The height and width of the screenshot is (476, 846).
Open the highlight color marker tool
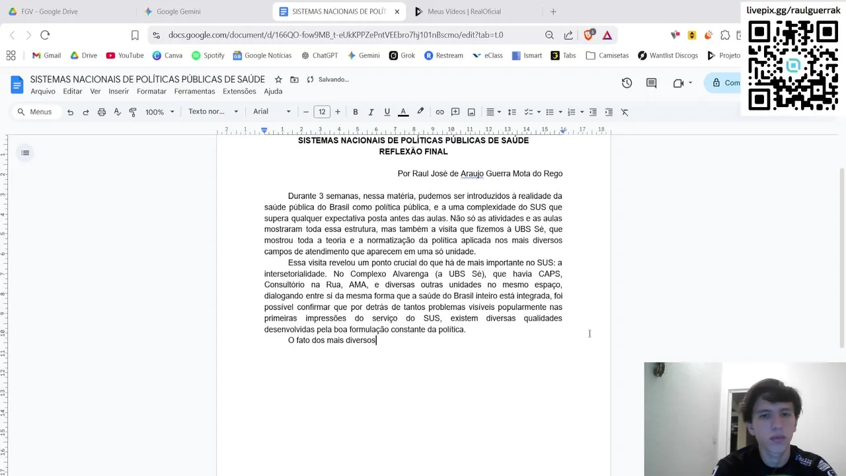point(420,112)
